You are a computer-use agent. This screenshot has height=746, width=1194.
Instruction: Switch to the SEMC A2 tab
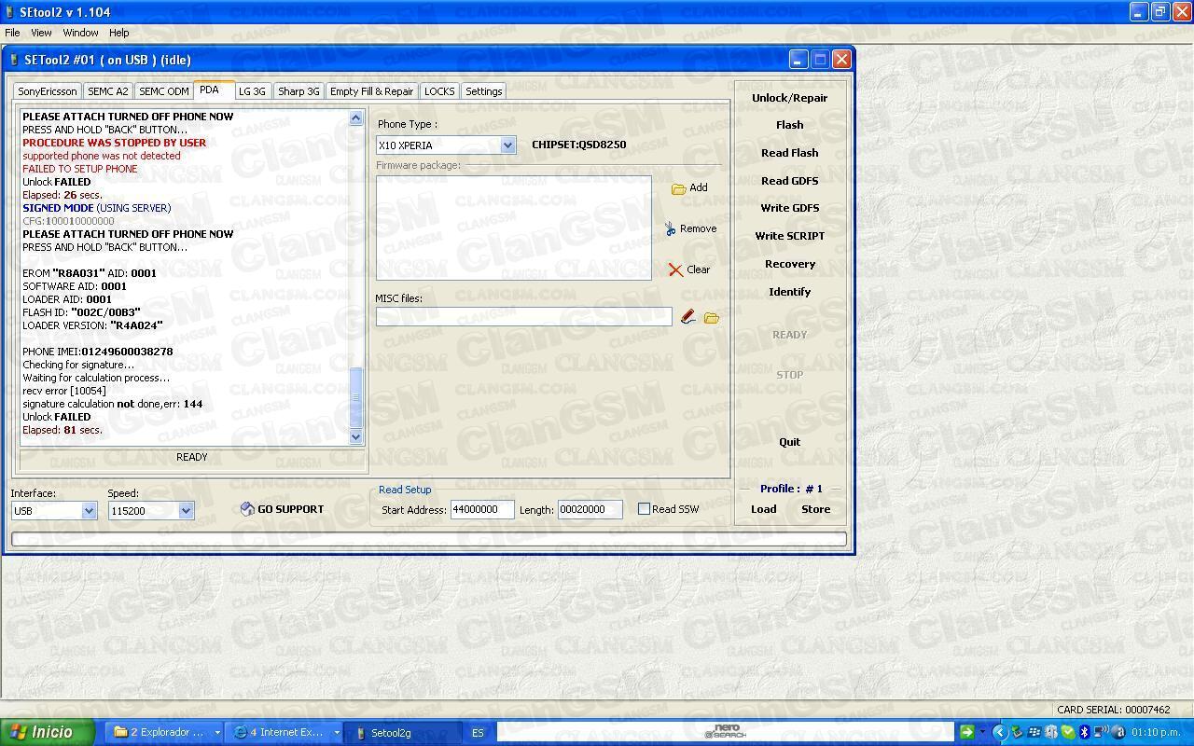point(108,91)
